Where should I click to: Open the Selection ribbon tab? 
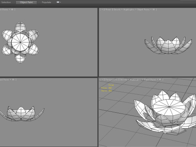6,2
